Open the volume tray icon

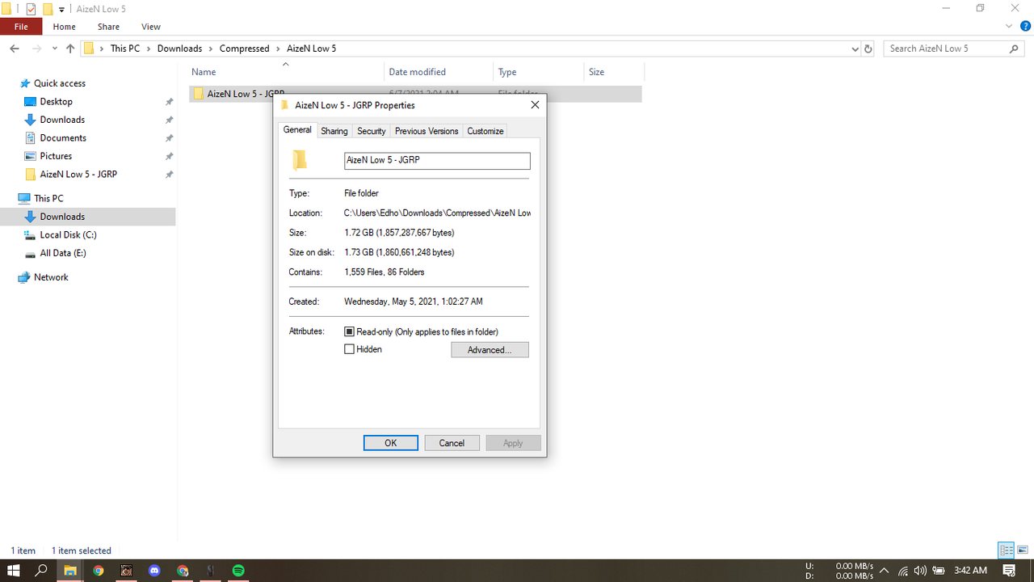920,571
